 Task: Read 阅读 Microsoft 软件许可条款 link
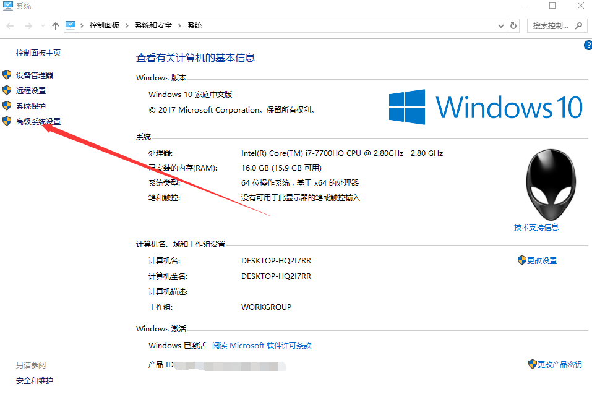pos(262,345)
